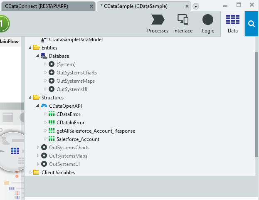
Task: Click OutSystemsCharts module icon under Database
Action: click(52, 72)
